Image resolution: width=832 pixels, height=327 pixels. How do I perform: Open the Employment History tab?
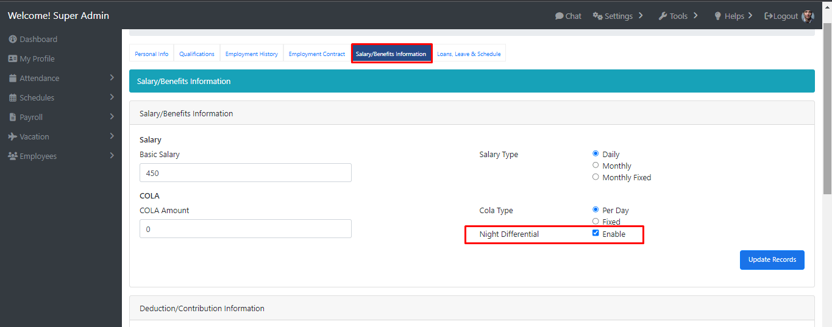pyautogui.click(x=251, y=54)
